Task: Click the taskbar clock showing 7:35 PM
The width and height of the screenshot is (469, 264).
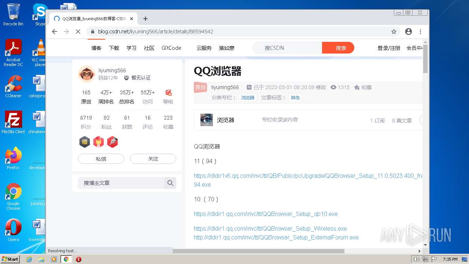Action: coord(450,259)
